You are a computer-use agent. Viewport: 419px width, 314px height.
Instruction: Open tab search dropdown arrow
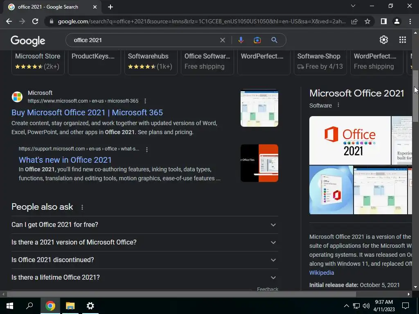click(x=353, y=6)
